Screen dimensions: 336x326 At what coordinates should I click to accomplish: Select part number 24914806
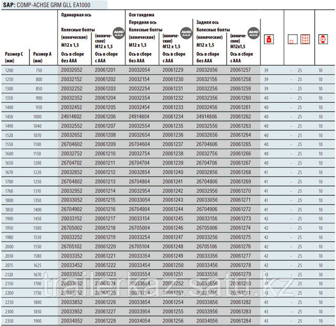click(x=206, y=117)
